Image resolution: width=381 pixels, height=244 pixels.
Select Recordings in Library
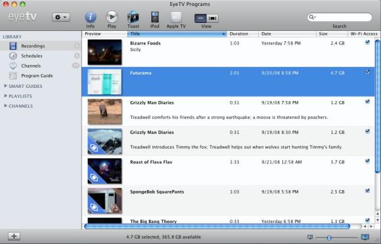41,46
